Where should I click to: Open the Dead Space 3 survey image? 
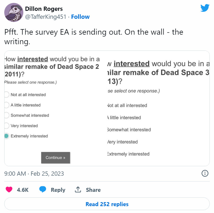point(158,108)
